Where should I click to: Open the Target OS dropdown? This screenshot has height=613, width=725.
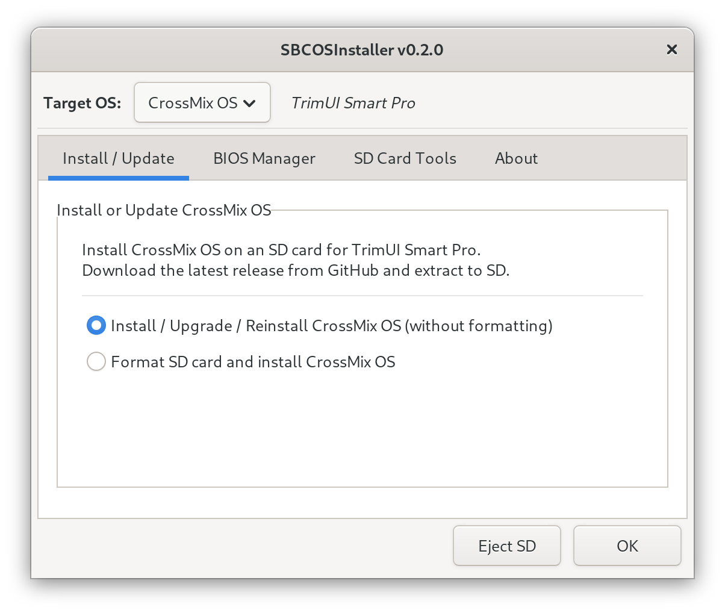202,103
